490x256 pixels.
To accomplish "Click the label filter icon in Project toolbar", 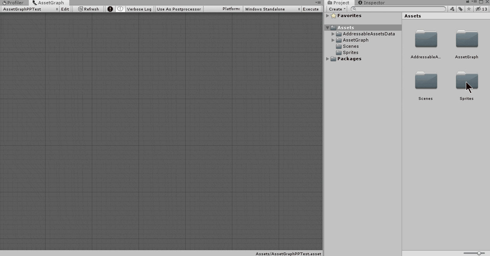I will [460, 9].
